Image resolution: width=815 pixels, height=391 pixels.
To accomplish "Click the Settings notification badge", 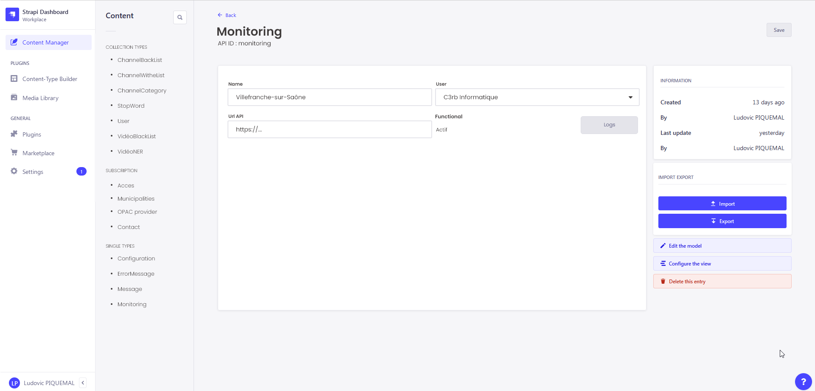I will coord(81,171).
